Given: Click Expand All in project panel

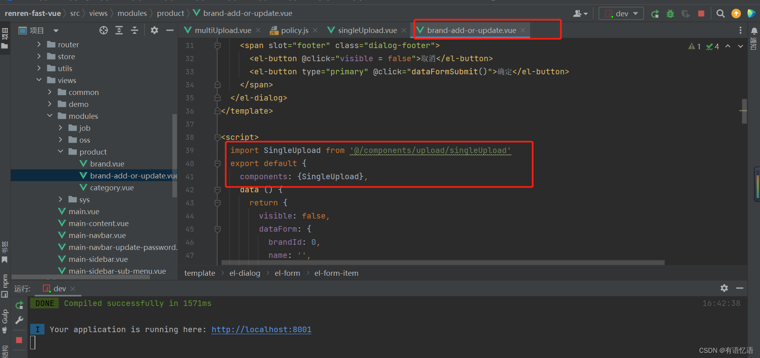Looking at the screenshot, I should tap(119, 30).
